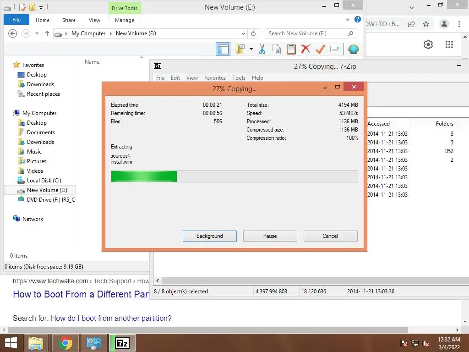Click the Windows Start button
This screenshot has width=469, height=352.
[x=11, y=343]
